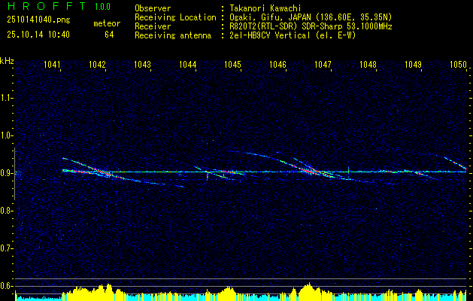Click the 1048 time axis marker
Viewport: 473px width, 301px height.
[368, 64]
